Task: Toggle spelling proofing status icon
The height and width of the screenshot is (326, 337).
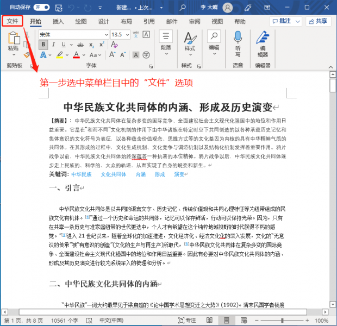Action: (x=89, y=321)
